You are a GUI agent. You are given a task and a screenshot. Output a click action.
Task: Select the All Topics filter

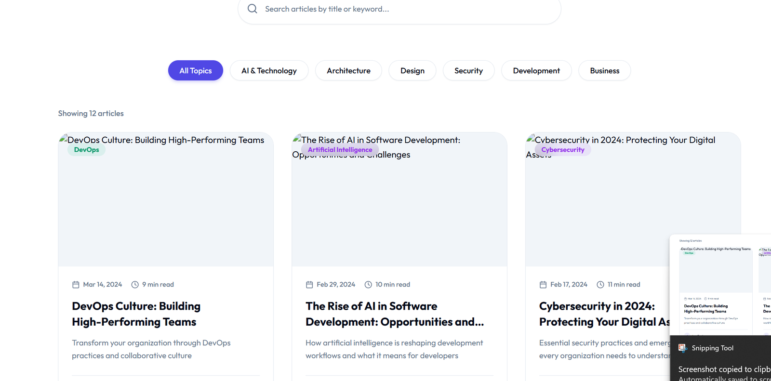click(195, 71)
